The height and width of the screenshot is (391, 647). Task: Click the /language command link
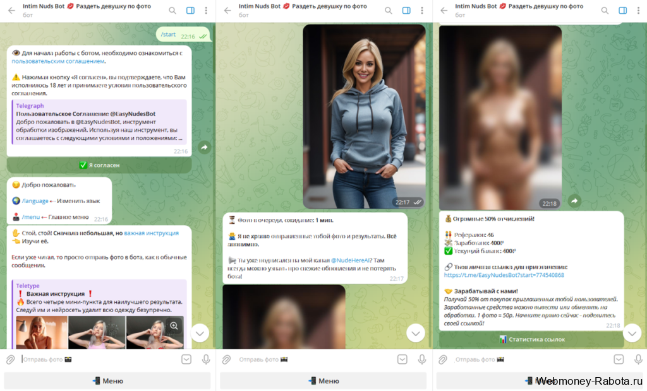[35, 201]
